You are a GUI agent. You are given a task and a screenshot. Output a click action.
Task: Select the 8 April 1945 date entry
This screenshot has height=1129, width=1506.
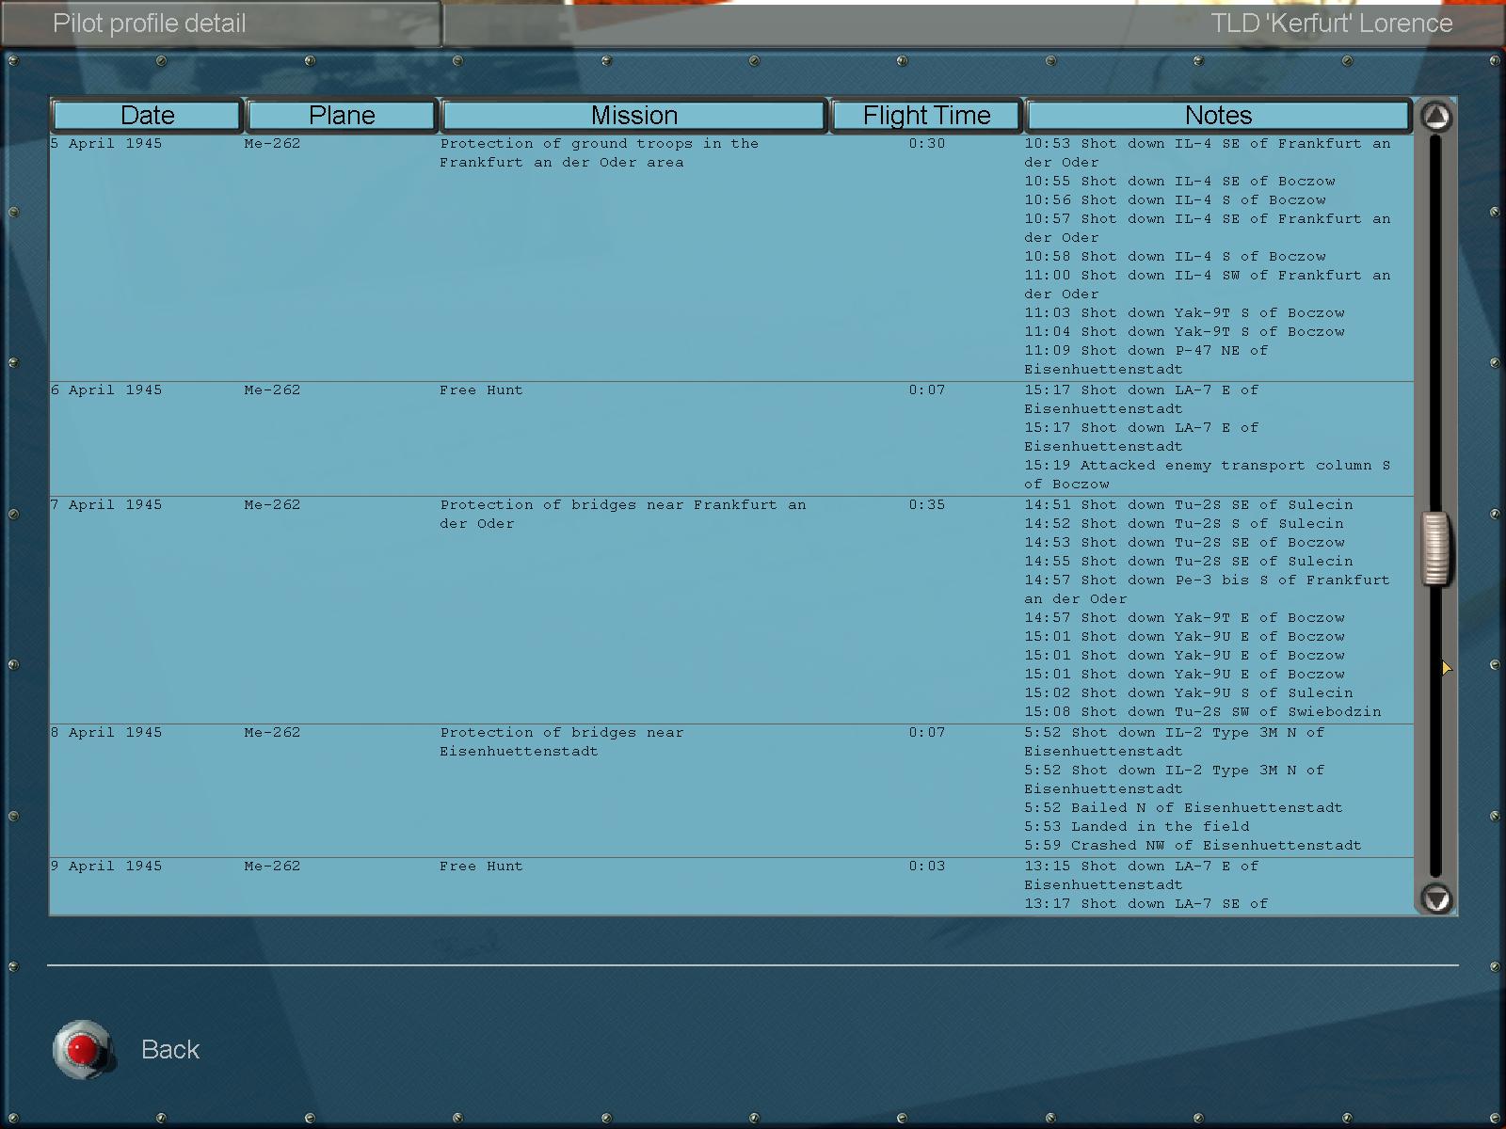tap(106, 733)
